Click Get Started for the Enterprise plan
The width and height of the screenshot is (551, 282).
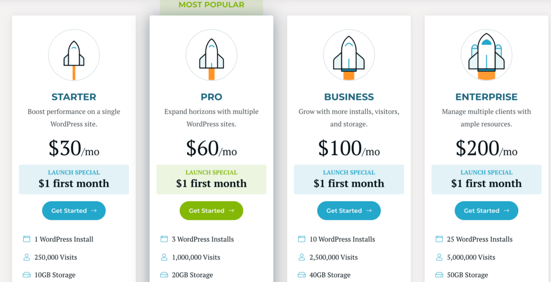tap(486, 210)
